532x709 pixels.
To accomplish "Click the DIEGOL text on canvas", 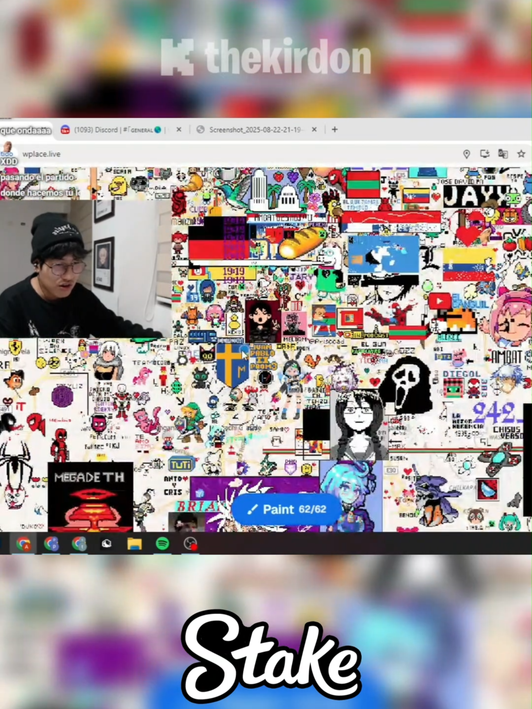I will point(461,374).
